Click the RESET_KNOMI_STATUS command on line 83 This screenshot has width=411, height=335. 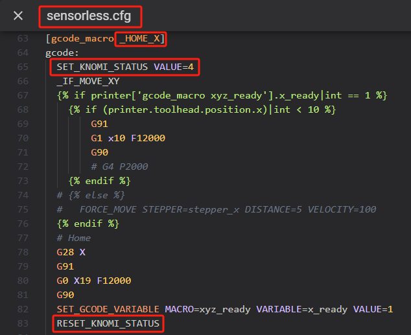coord(107,323)
